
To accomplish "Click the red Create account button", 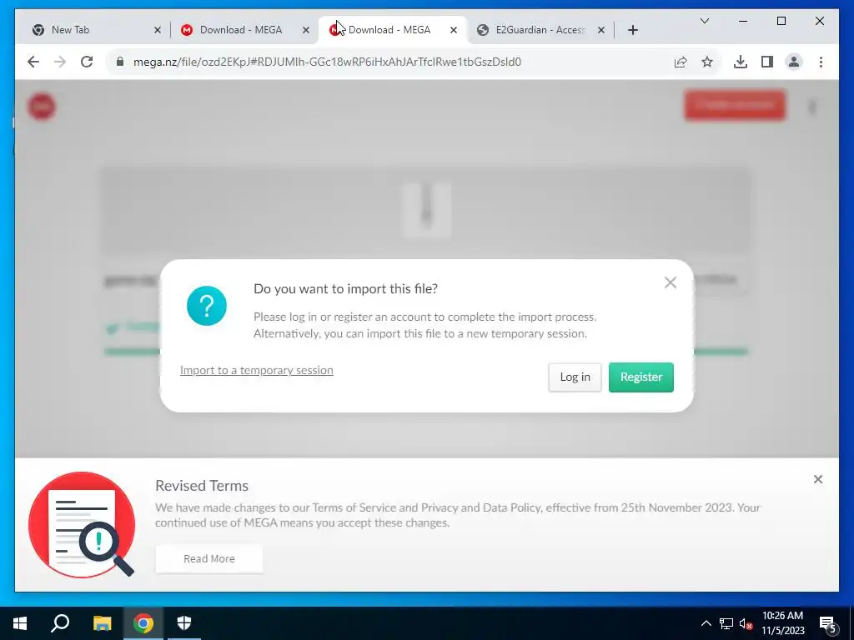I will [x=735, y=105].
